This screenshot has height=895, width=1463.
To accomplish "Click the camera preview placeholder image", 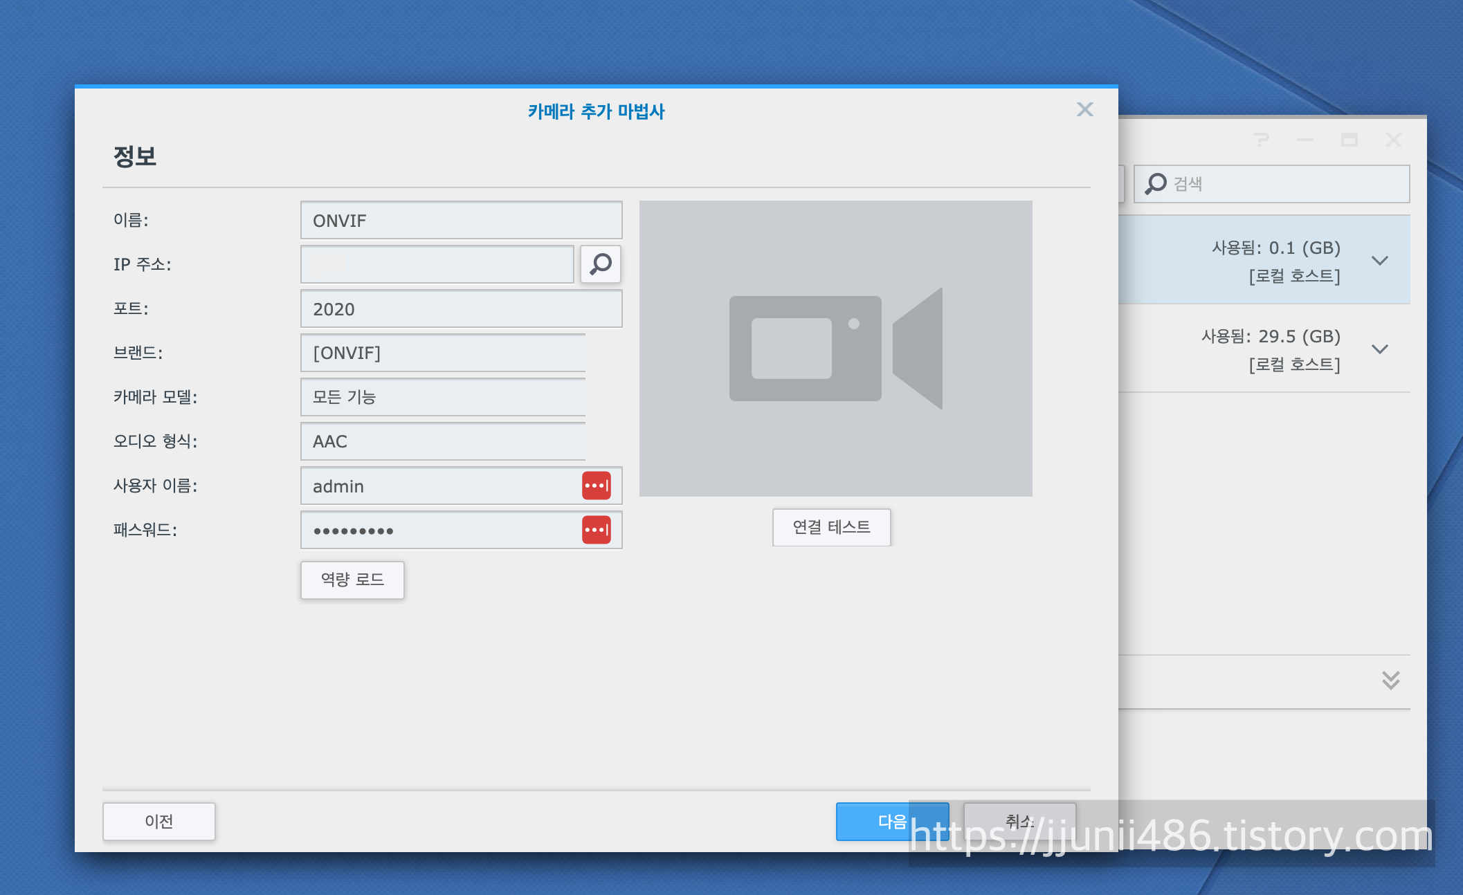I will click(x=835, y=348).
